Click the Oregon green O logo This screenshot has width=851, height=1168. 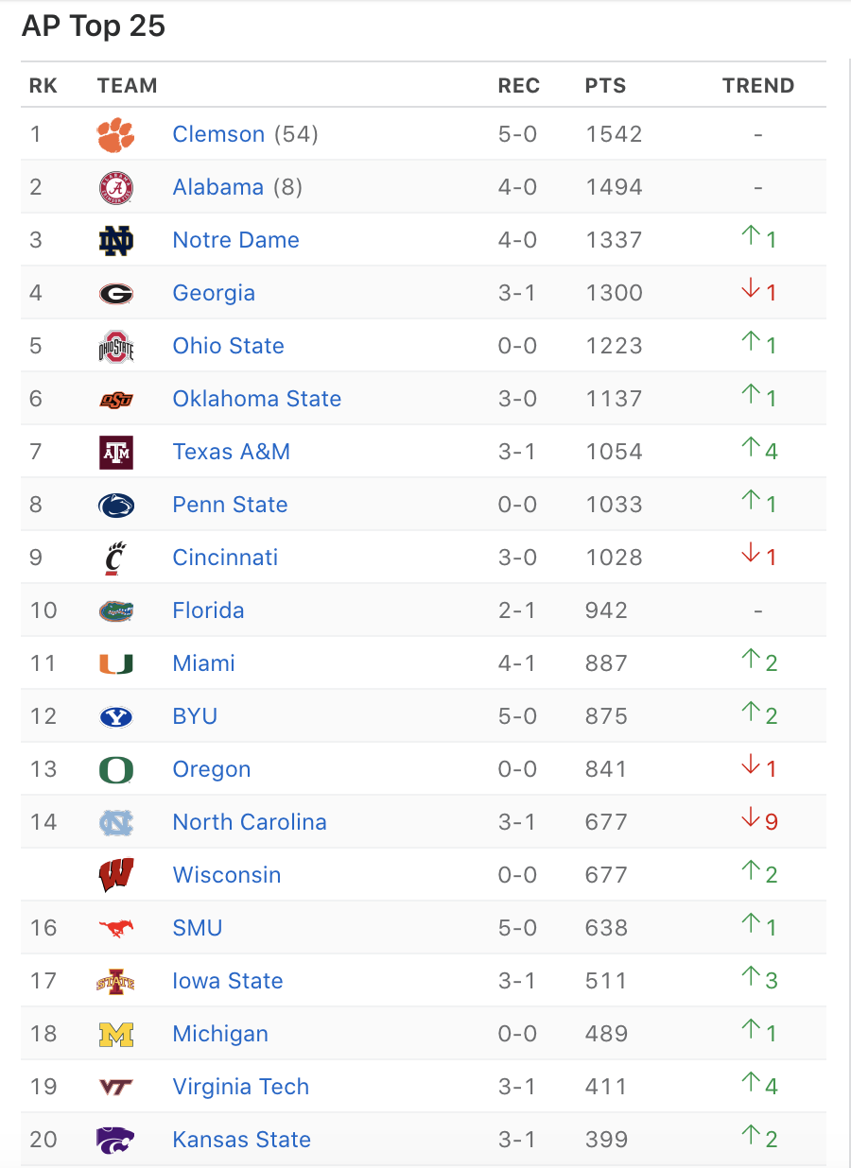[115, 769]
